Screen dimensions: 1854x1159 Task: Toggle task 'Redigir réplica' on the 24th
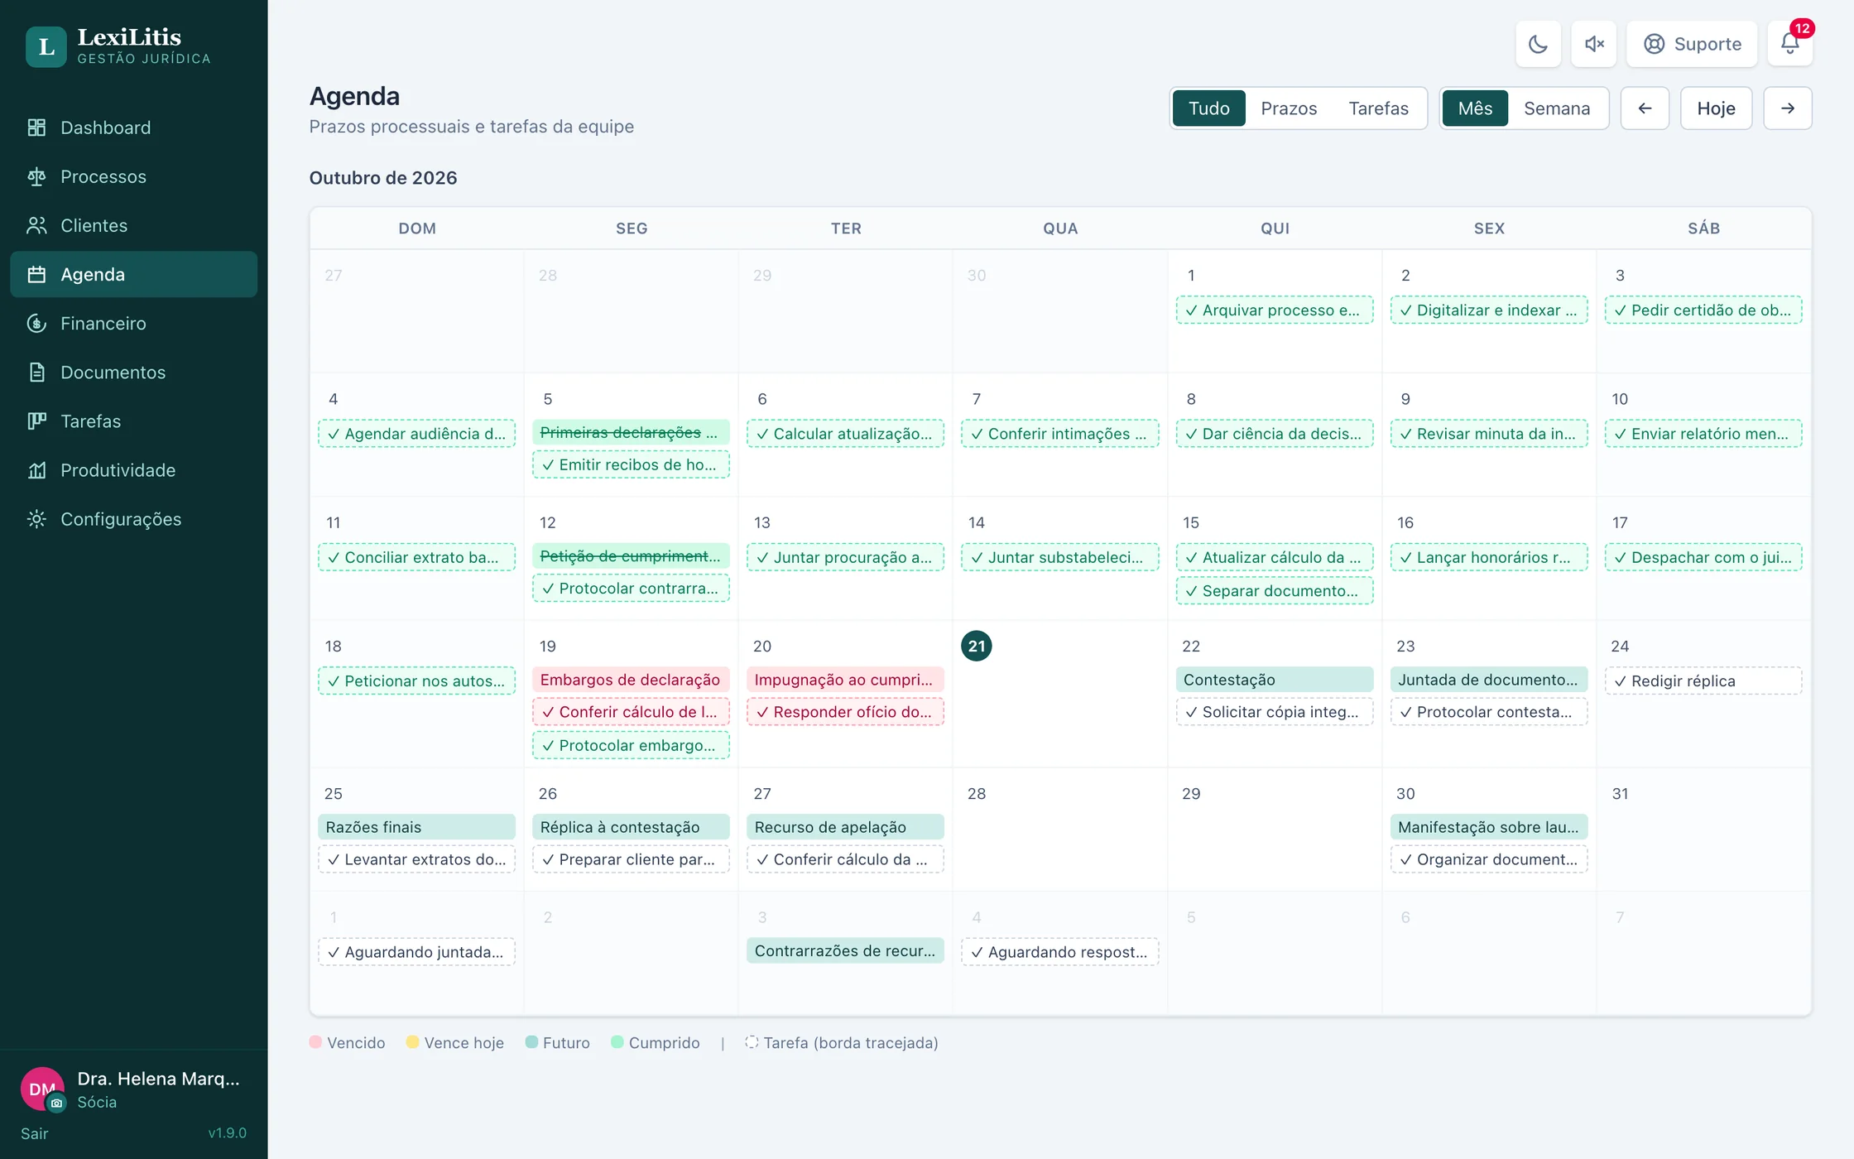pyautogui.click(x=1703, y=680)
